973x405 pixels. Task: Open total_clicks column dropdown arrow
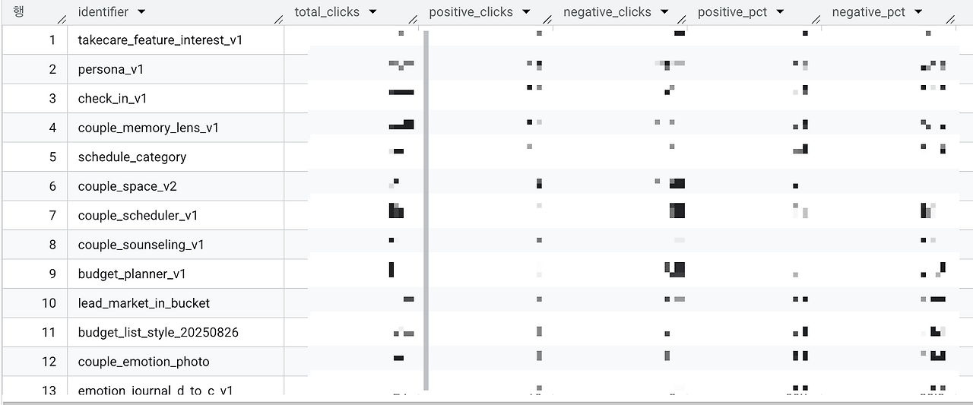[372, 12]
